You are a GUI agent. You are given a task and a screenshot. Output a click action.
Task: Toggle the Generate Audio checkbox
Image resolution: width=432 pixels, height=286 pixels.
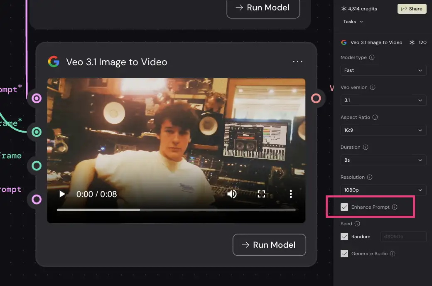344,254
